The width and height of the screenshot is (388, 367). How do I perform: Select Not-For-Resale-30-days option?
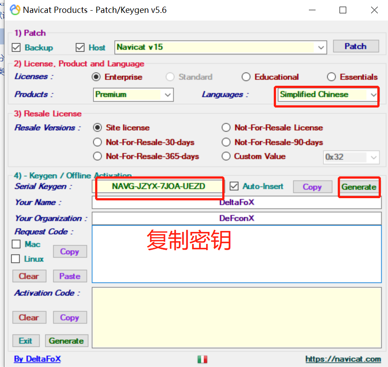tap(97, 142)
